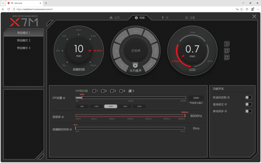
Task: Pick 5min segment on 火力全开 dial
Action: (x=150, y=37)
